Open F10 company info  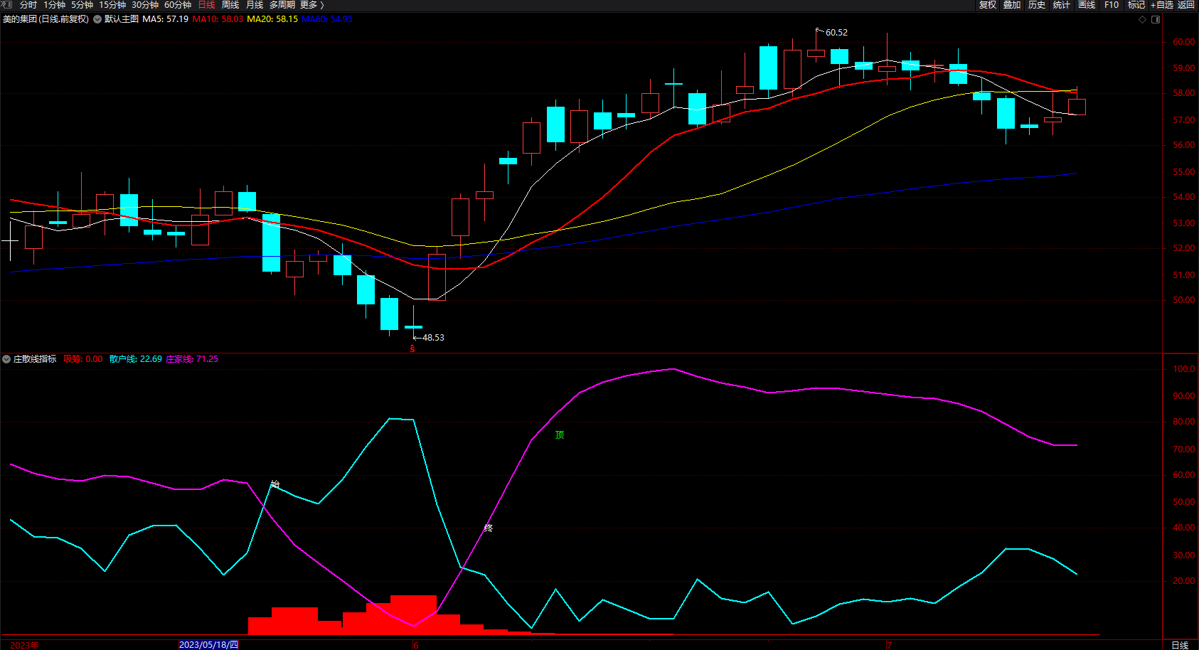(1112, 5)
